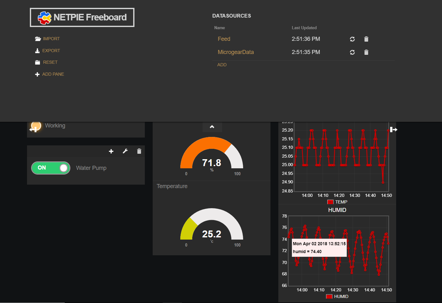
Task: Select EXPORT from the side menu
Action: 51,51
